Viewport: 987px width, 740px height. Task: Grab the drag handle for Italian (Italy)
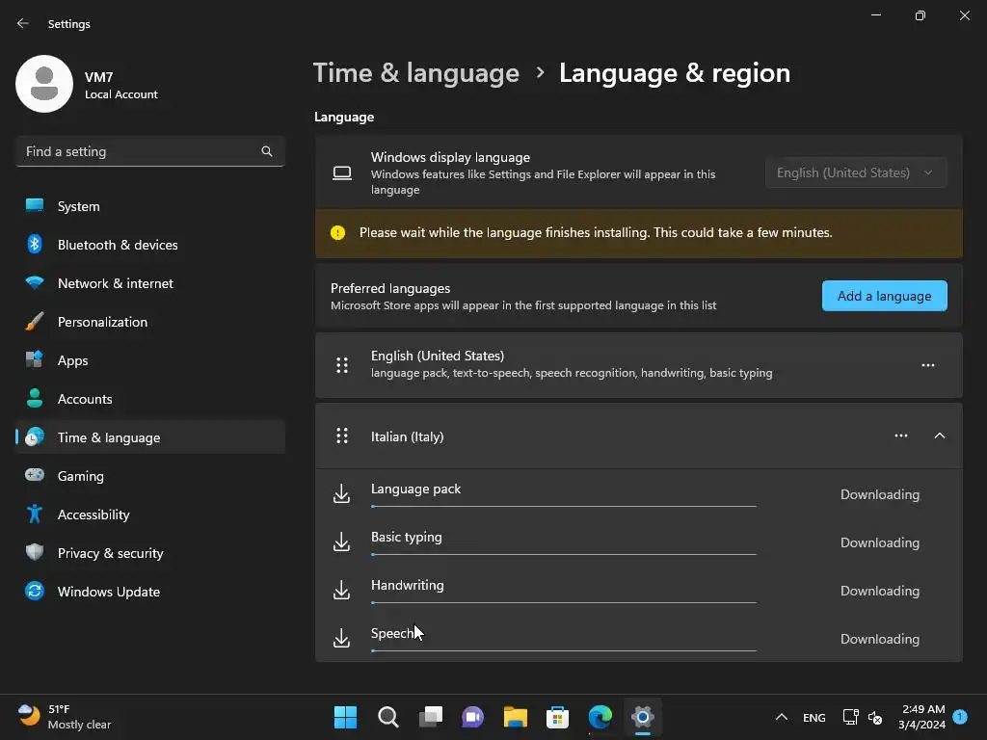pyautogui.click(x=342, y=436)
